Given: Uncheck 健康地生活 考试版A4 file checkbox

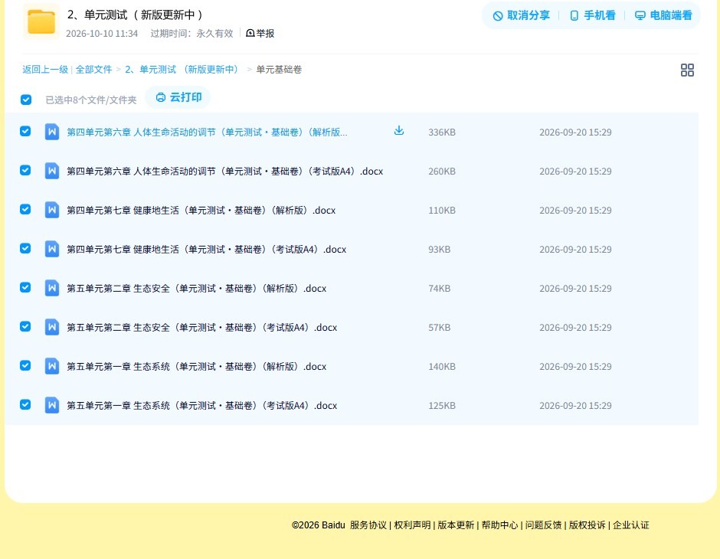Looking at the screenshot, I should point(25,248).
